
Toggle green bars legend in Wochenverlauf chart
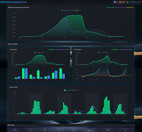click(67, 90)
